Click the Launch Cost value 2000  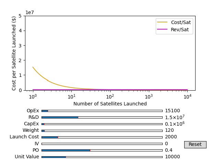point(171,137)
